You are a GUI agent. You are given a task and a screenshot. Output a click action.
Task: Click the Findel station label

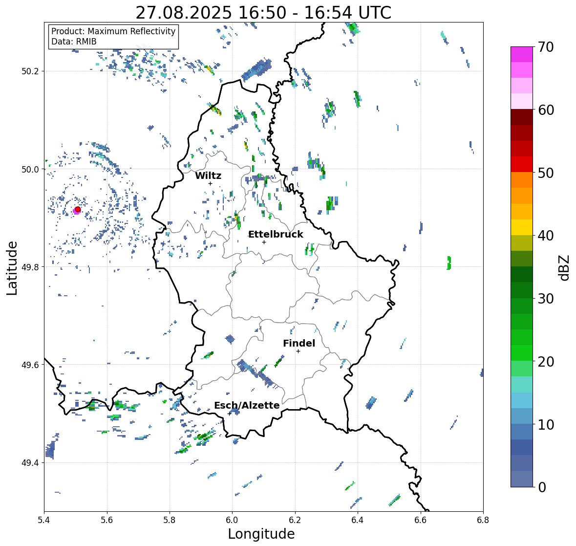299,343
